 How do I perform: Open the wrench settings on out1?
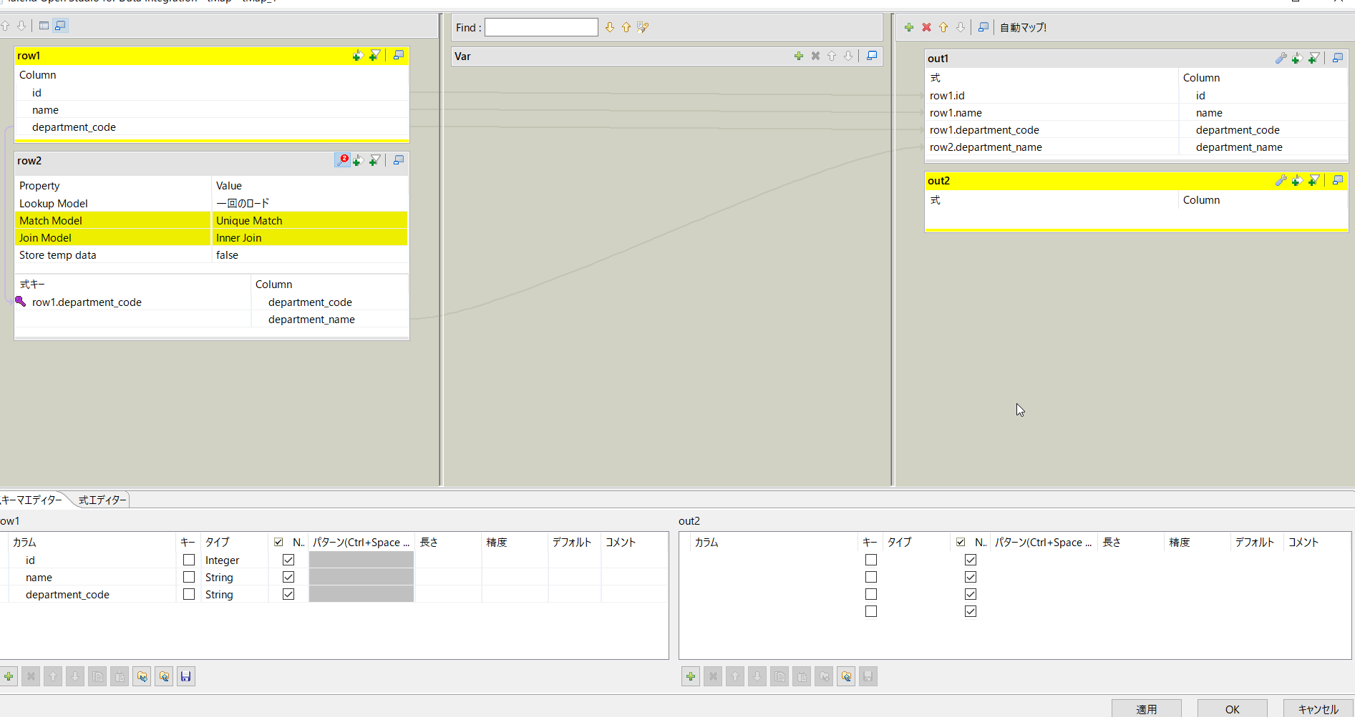(1281, 59)
